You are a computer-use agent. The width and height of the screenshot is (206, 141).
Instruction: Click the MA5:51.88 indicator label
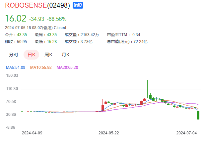pos(16,68)
